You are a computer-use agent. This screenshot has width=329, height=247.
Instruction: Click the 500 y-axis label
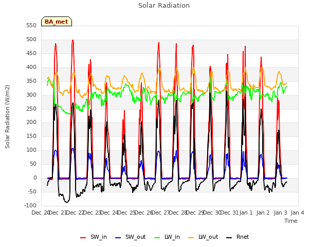pos(31,39)
